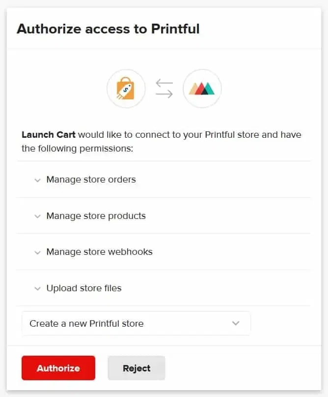This screenshot has width=328, height=397.
Task: Click the Printful mountains logo
Action: [202, 89]
